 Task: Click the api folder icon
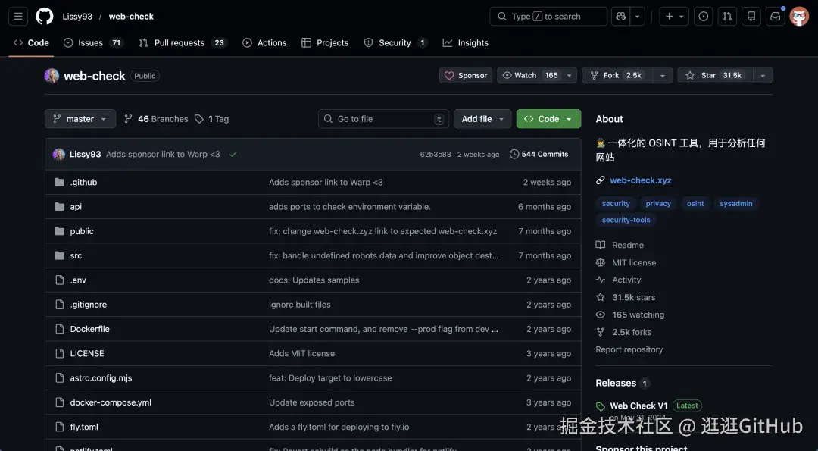(60, 207)
